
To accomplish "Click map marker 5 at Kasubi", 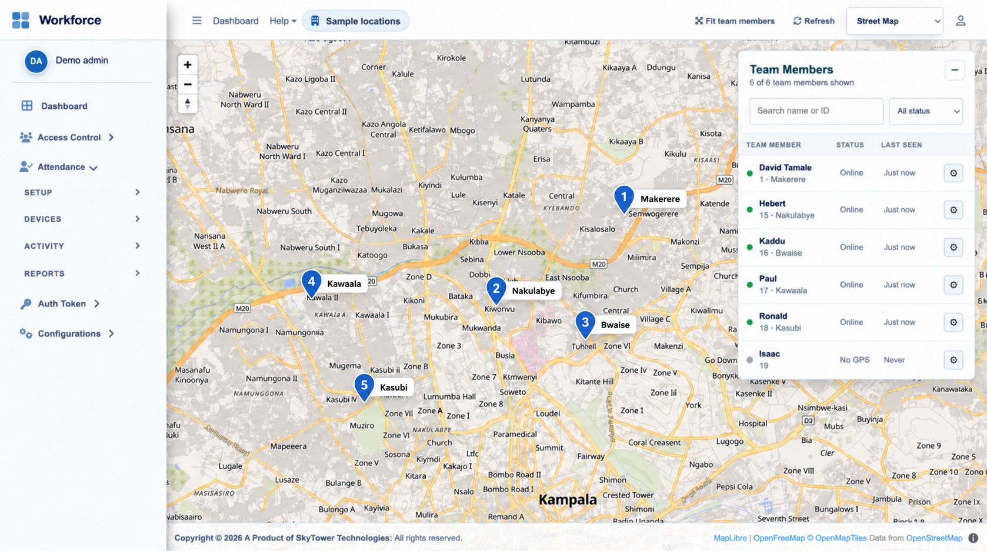I will click(364, 387).
